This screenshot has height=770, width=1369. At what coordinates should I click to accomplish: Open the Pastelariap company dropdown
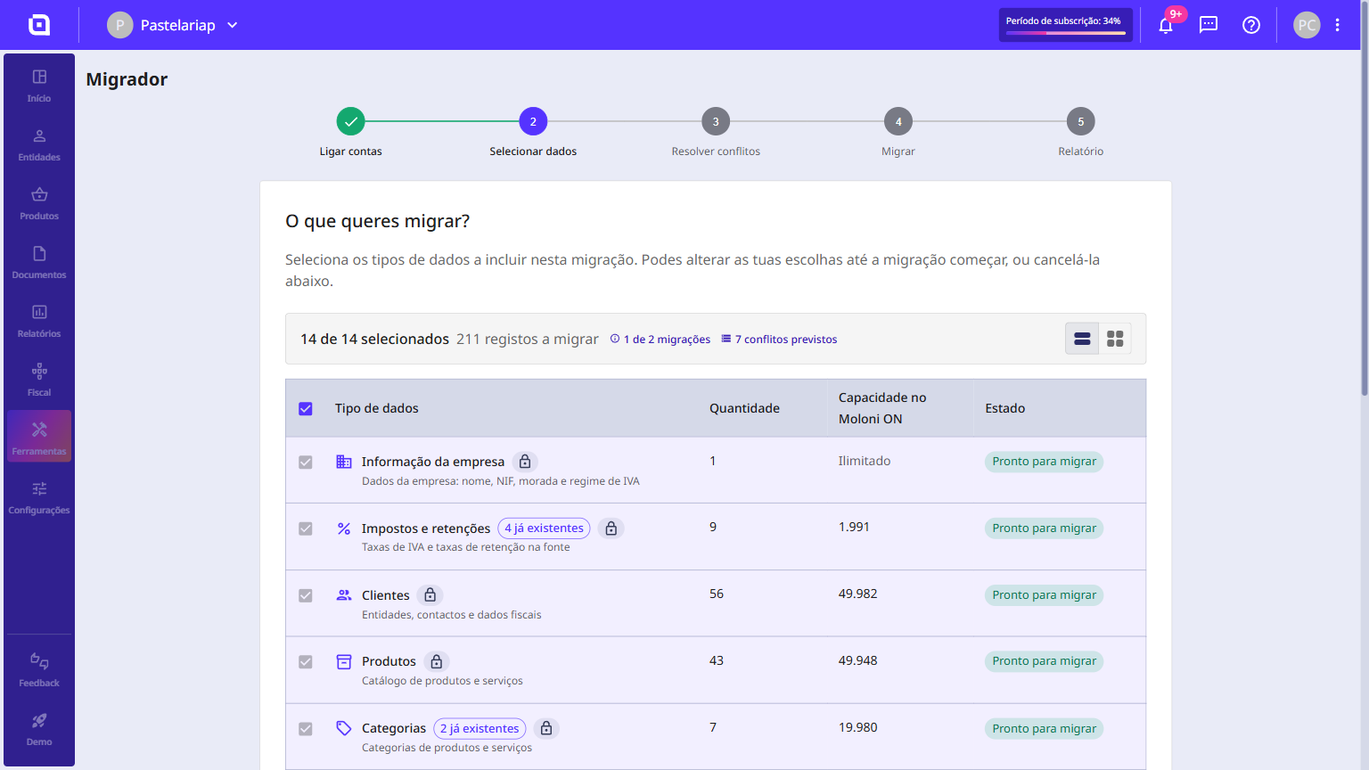click(x=173, y=25)
